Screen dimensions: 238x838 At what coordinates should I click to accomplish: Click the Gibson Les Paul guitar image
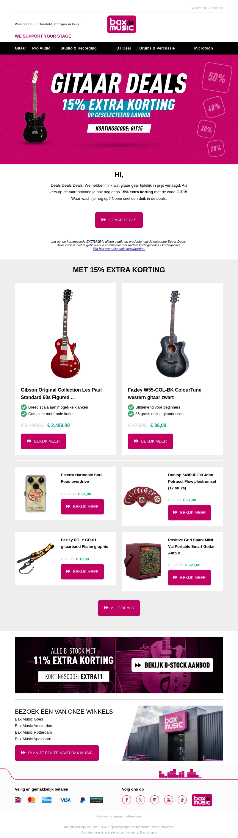[65, 333]
